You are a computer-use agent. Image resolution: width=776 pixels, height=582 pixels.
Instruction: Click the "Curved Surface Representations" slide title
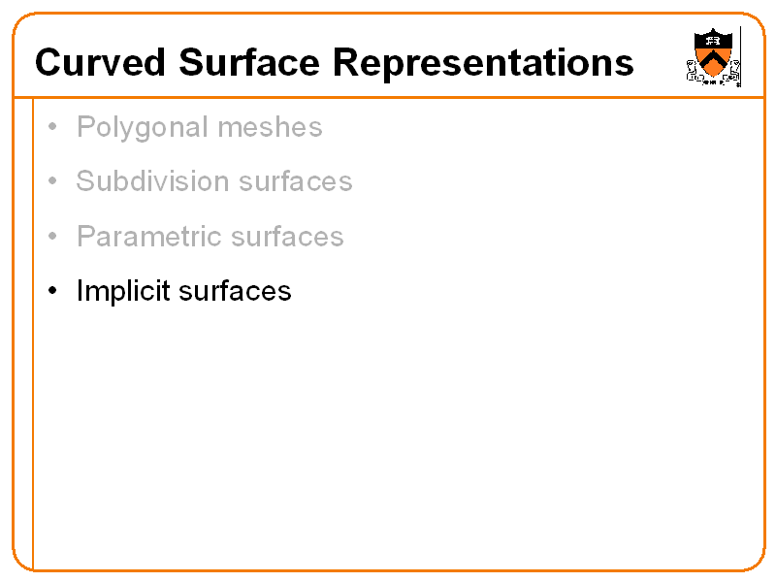click(x=334, y=63)
